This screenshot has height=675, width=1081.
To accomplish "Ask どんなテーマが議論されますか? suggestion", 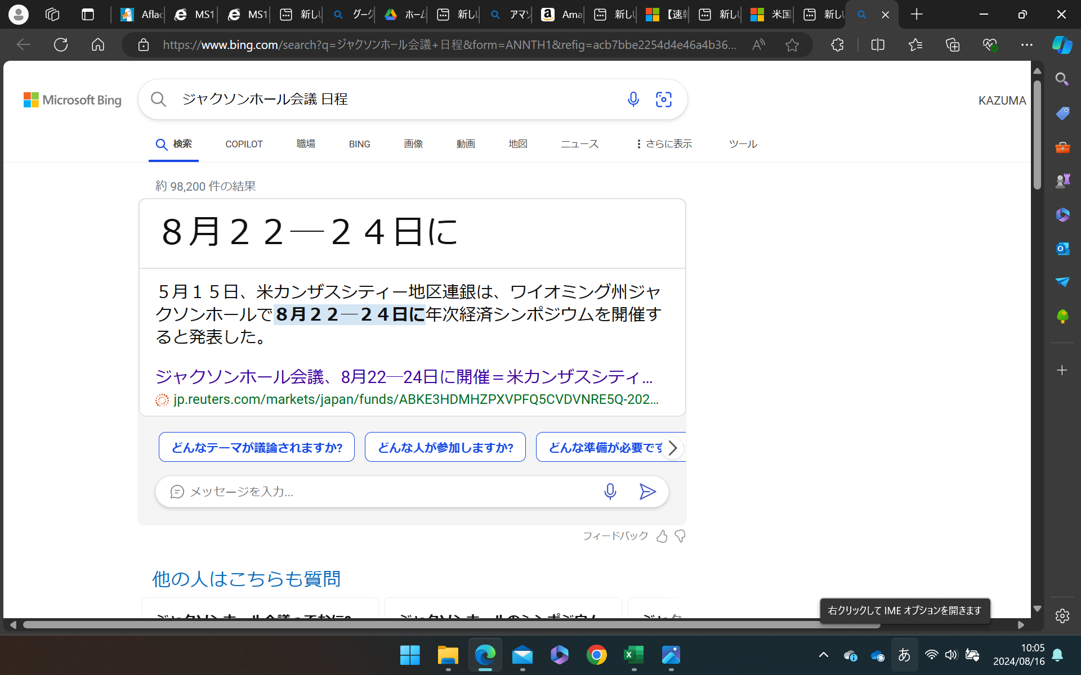I will [257, 447].
